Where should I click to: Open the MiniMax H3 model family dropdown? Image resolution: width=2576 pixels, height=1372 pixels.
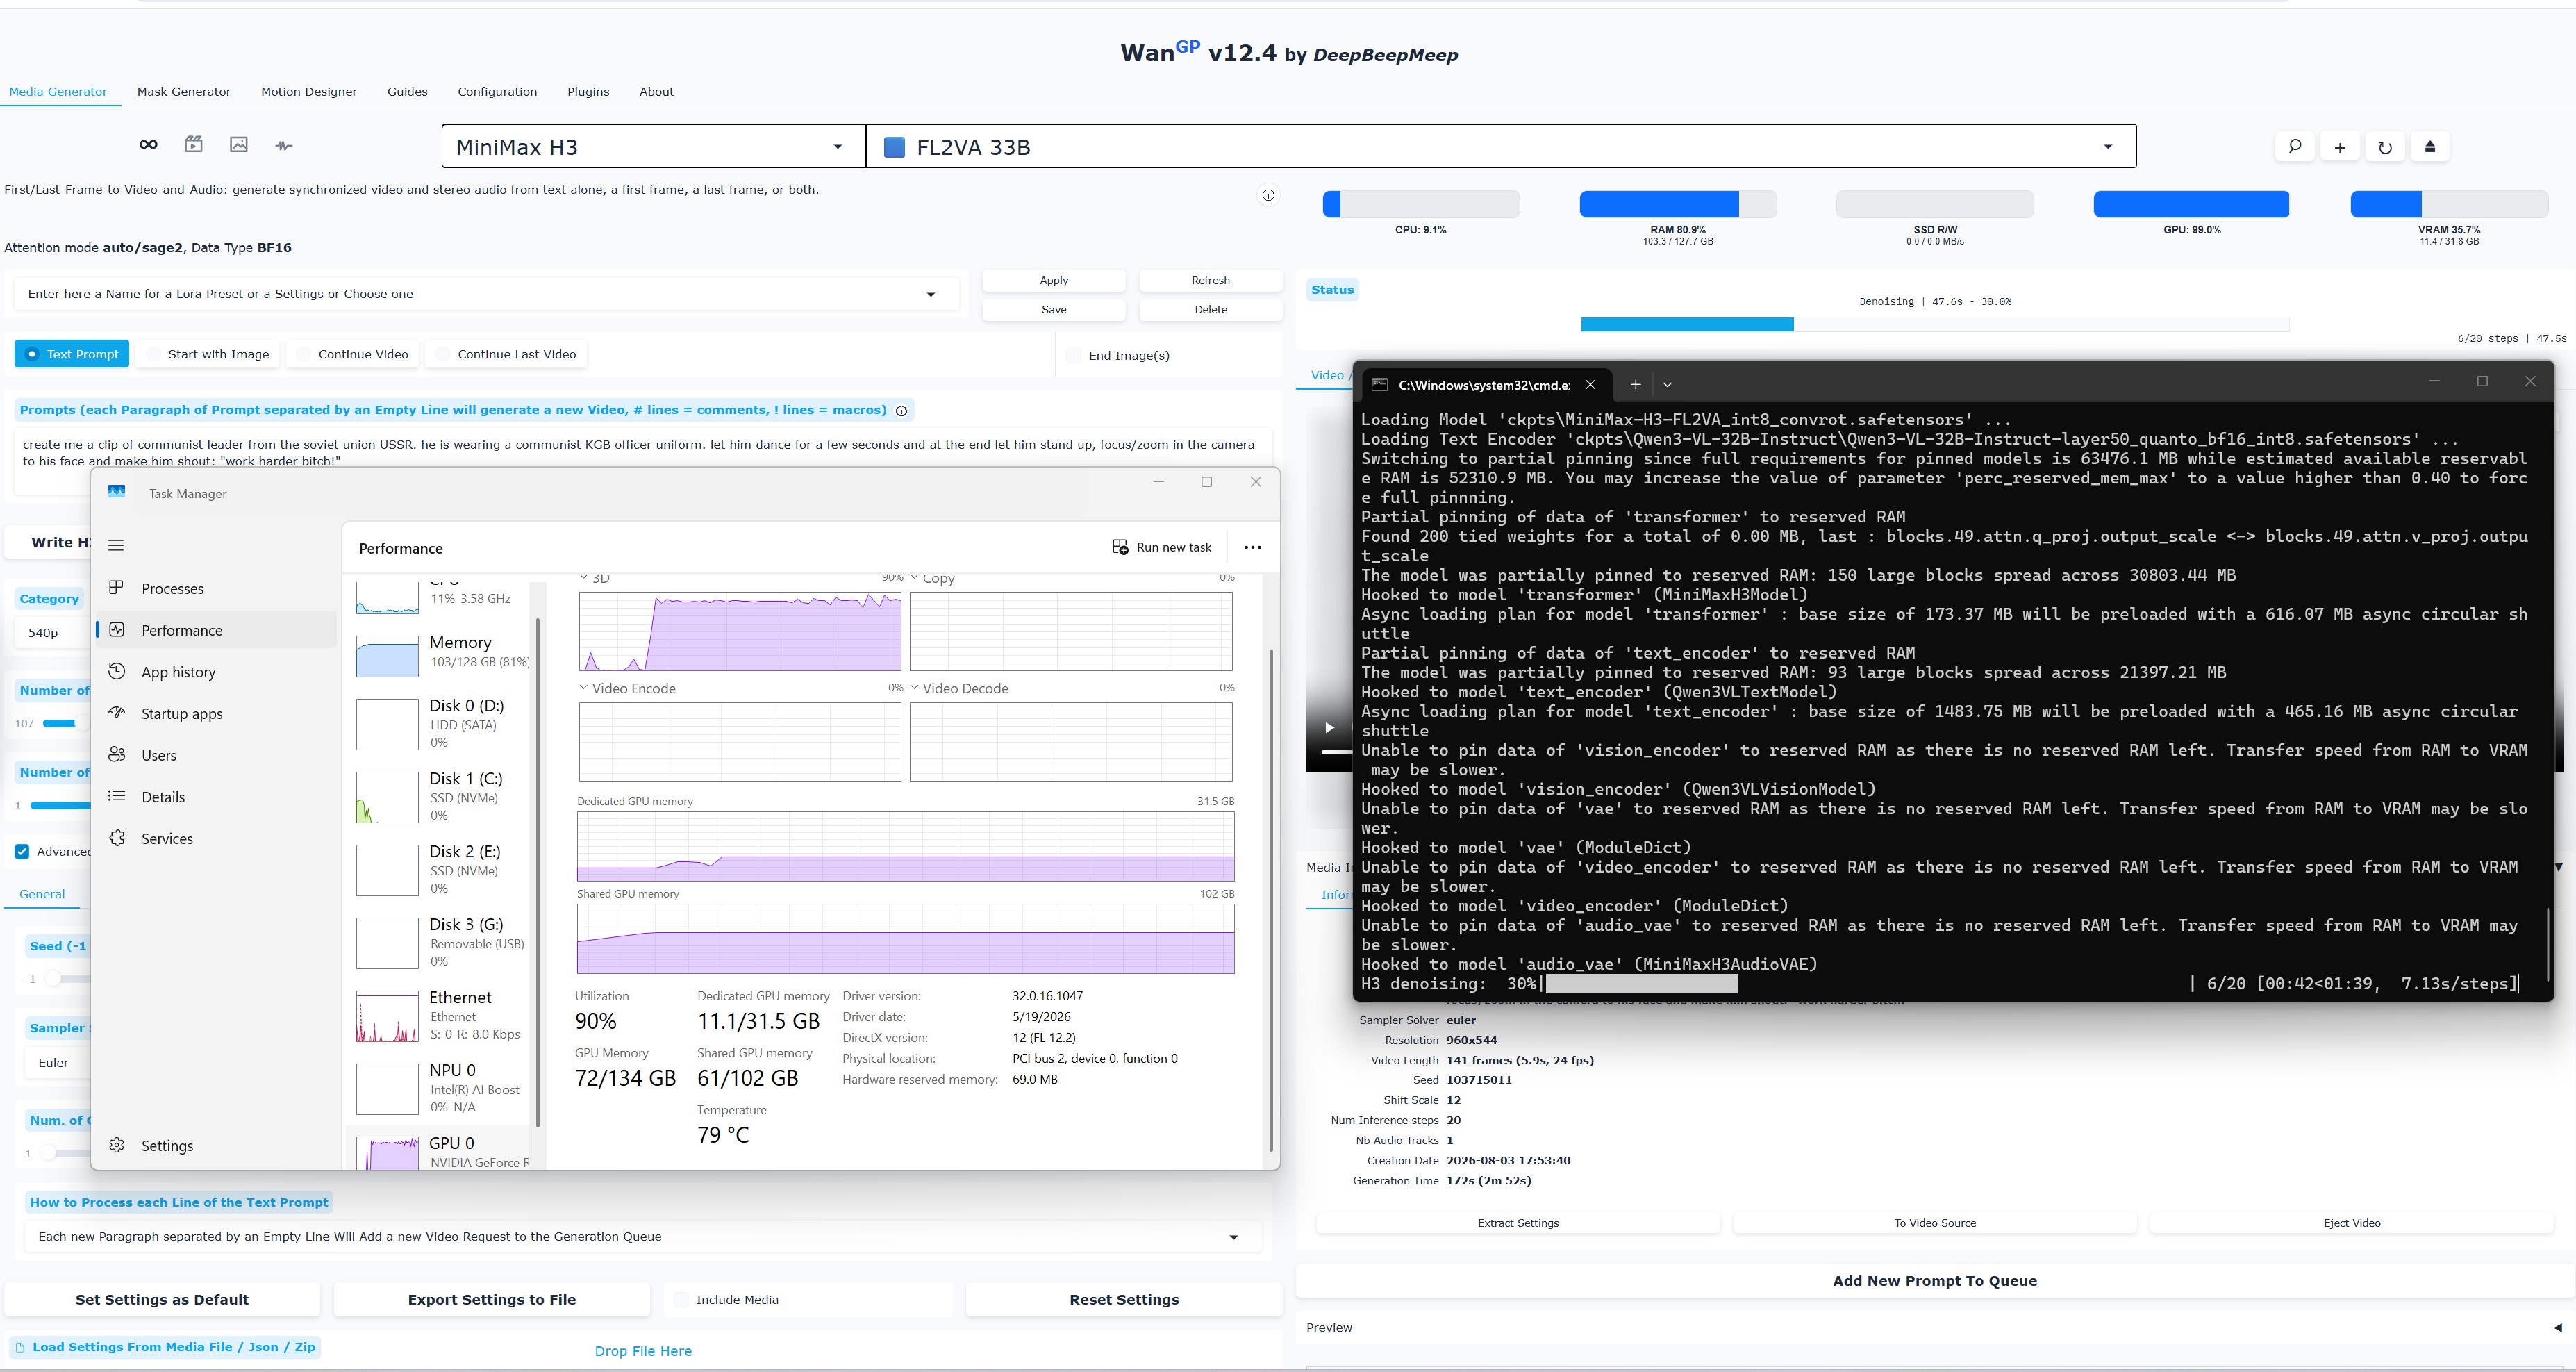coord(653,147)
